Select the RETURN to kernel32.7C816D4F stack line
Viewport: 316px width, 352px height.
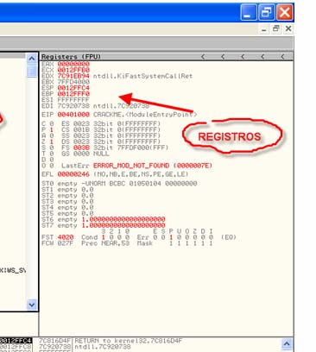point(129,341)
